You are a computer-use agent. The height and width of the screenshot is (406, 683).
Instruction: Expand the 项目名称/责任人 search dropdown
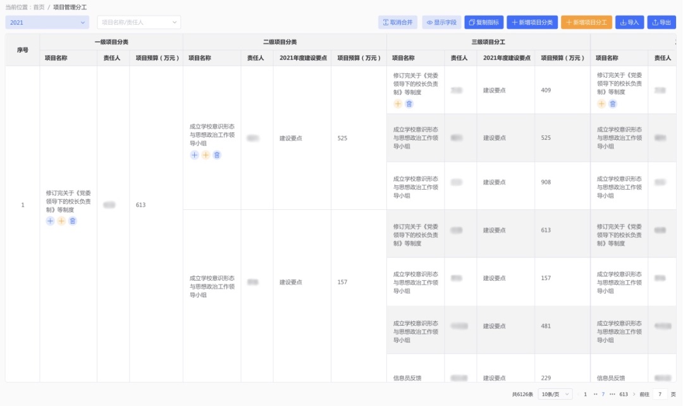138,22
